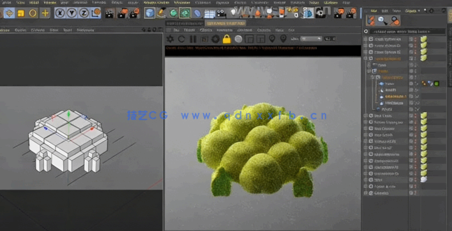Toggle the grey sphere clay mode icon
The height and width of the screenshot is (231, 452).
pyautogui.click(x=238, y=39)
